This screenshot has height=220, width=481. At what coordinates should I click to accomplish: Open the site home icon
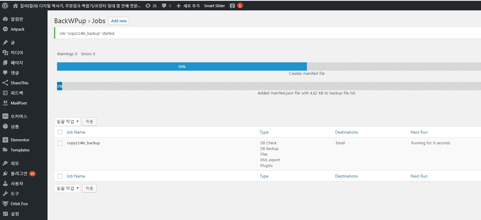[15, 6]
